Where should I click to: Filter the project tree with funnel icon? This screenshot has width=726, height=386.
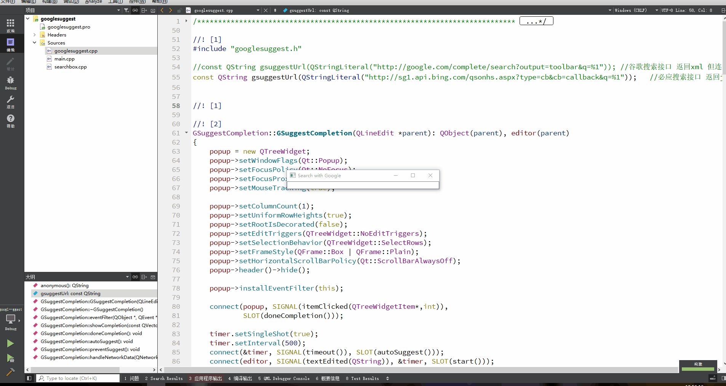[126, 10]
